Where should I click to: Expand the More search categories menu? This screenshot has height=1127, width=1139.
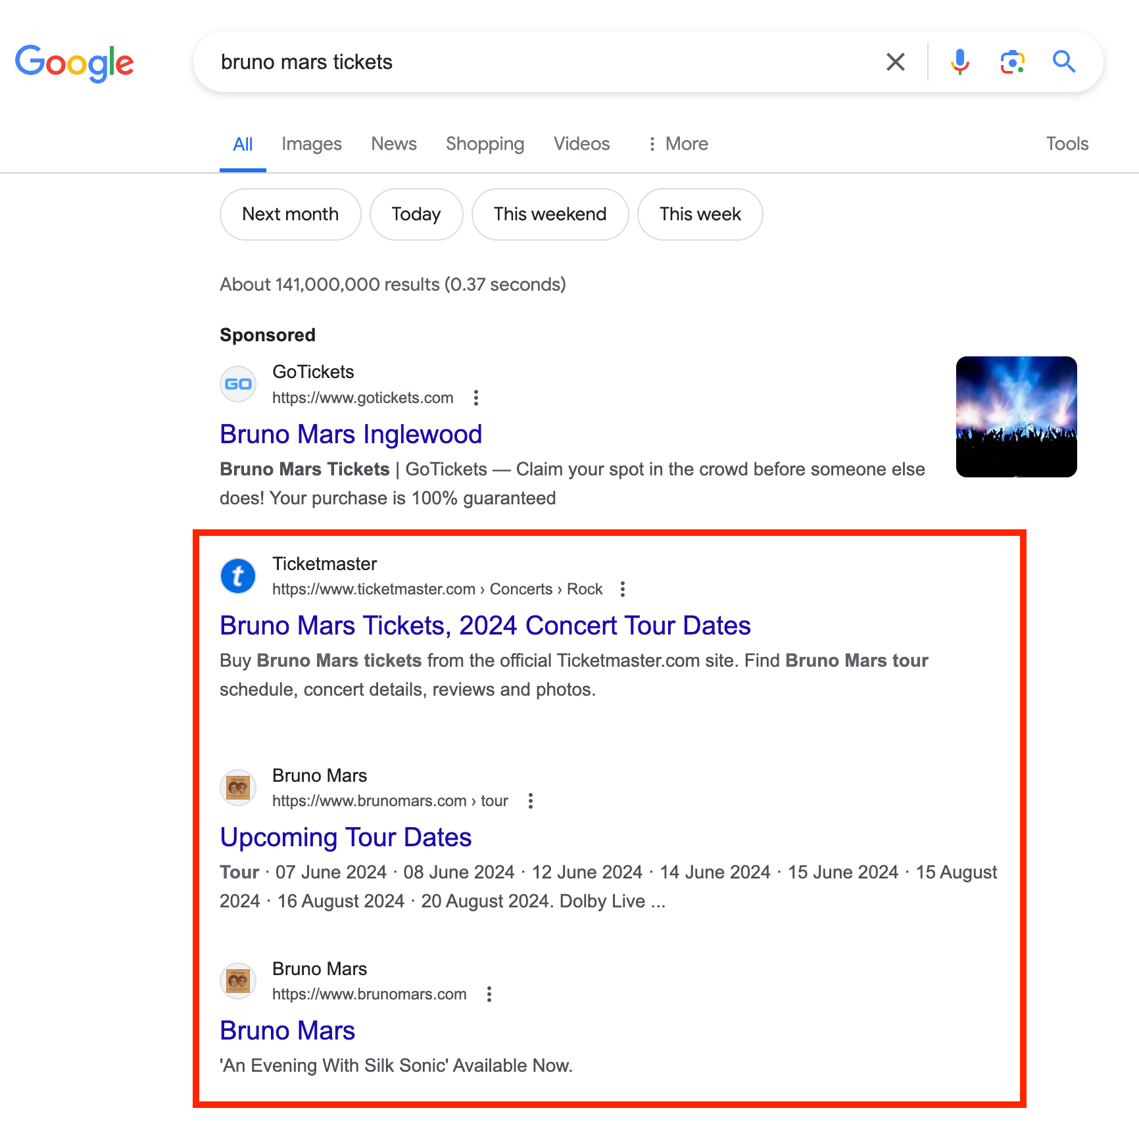click(x=677, y=144)
